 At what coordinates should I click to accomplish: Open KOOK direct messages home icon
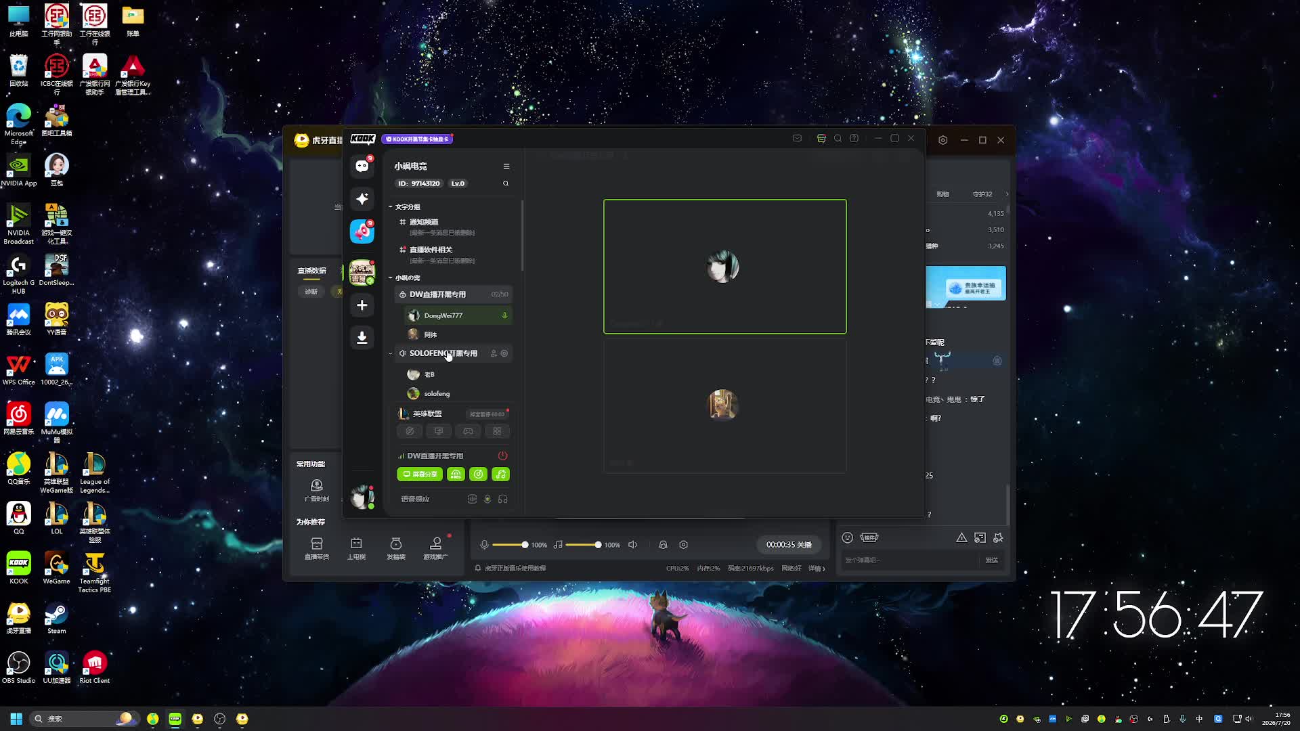click(362, 166)
